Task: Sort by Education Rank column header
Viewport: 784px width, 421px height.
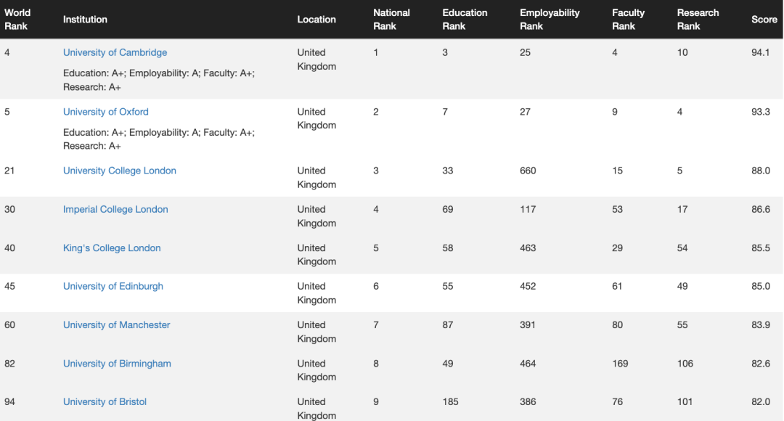Action: click(465, 20)
